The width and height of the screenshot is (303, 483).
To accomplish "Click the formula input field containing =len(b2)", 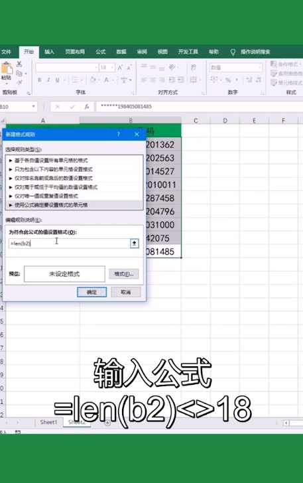I will tap(69, 243).
